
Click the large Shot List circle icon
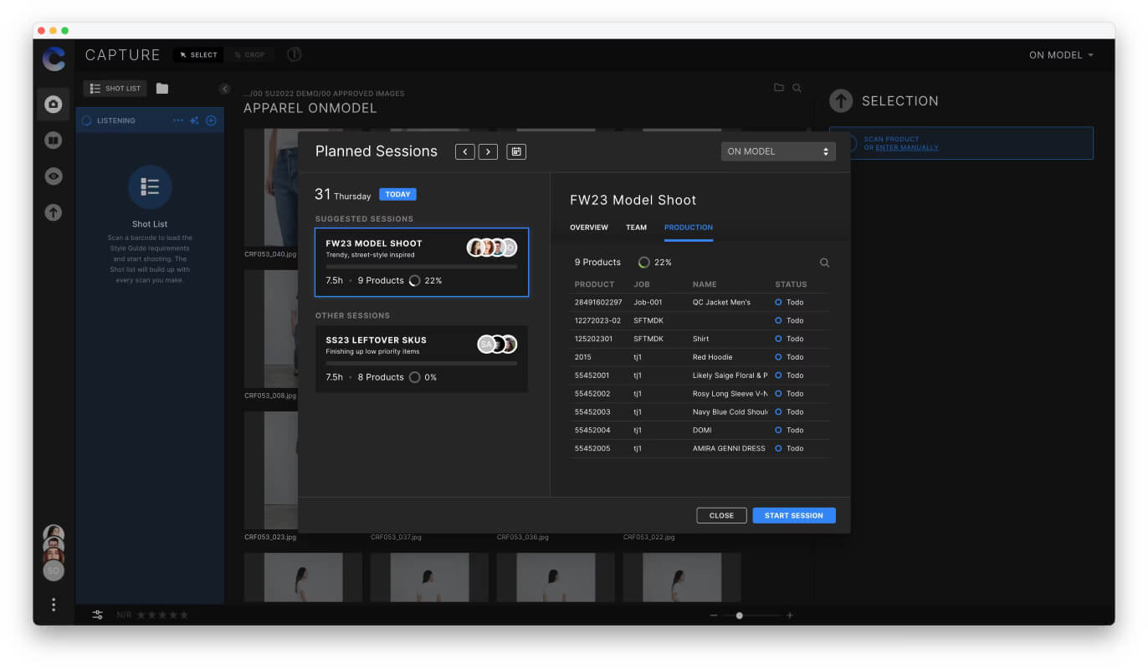coord(150,186)
